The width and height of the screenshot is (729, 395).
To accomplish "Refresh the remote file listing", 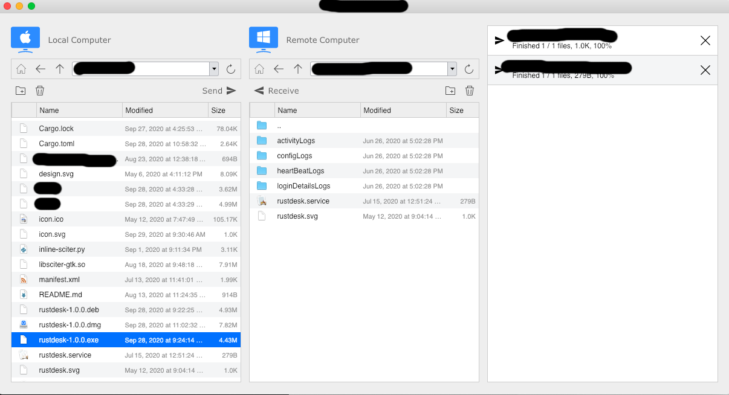I will tap(470, 69).
